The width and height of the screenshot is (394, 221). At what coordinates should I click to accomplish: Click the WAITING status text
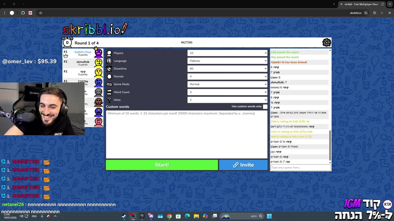click(x=187, y=42)
